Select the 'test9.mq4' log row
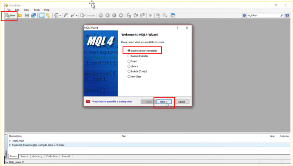The image size is (293, 166). [149, 140]
